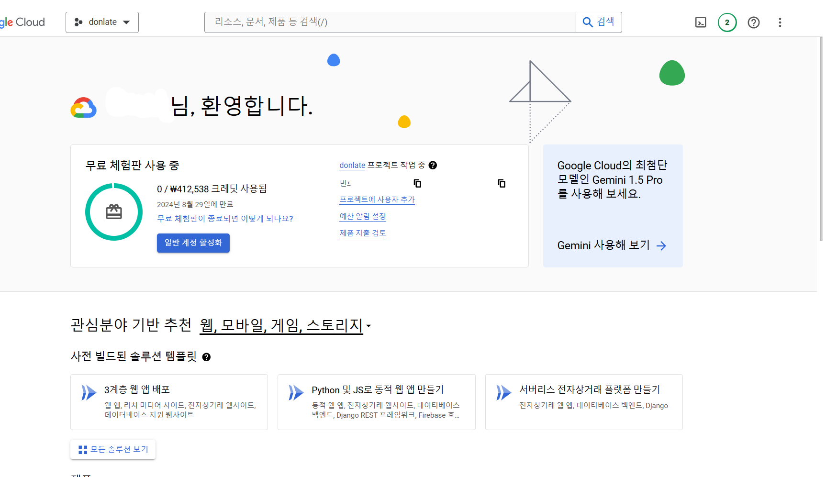Click the 관심분야 기반 추천 heading
The image size is (826, 477).
pyautogui.click(x=131, y=325)
